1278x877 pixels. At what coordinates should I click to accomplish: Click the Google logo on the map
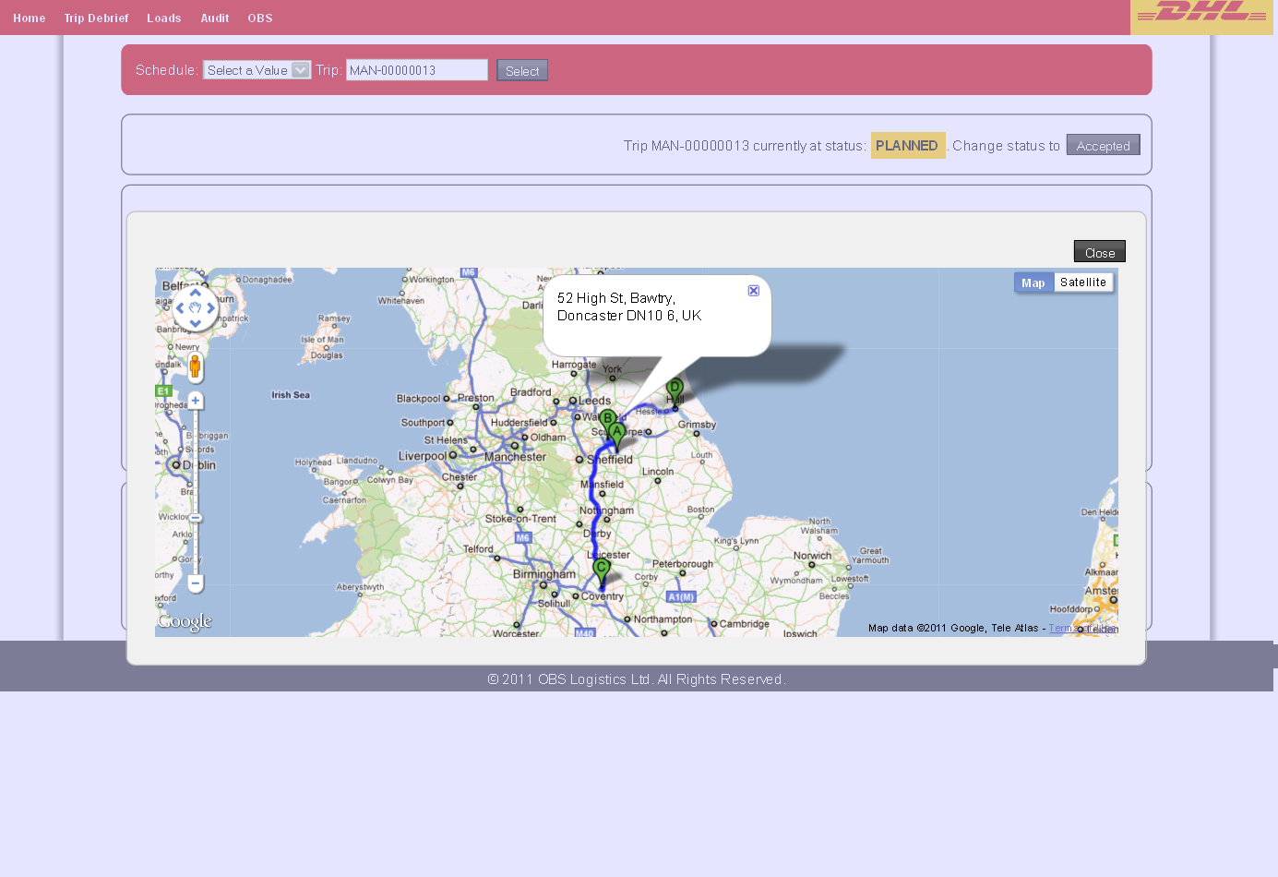[185, 622]
